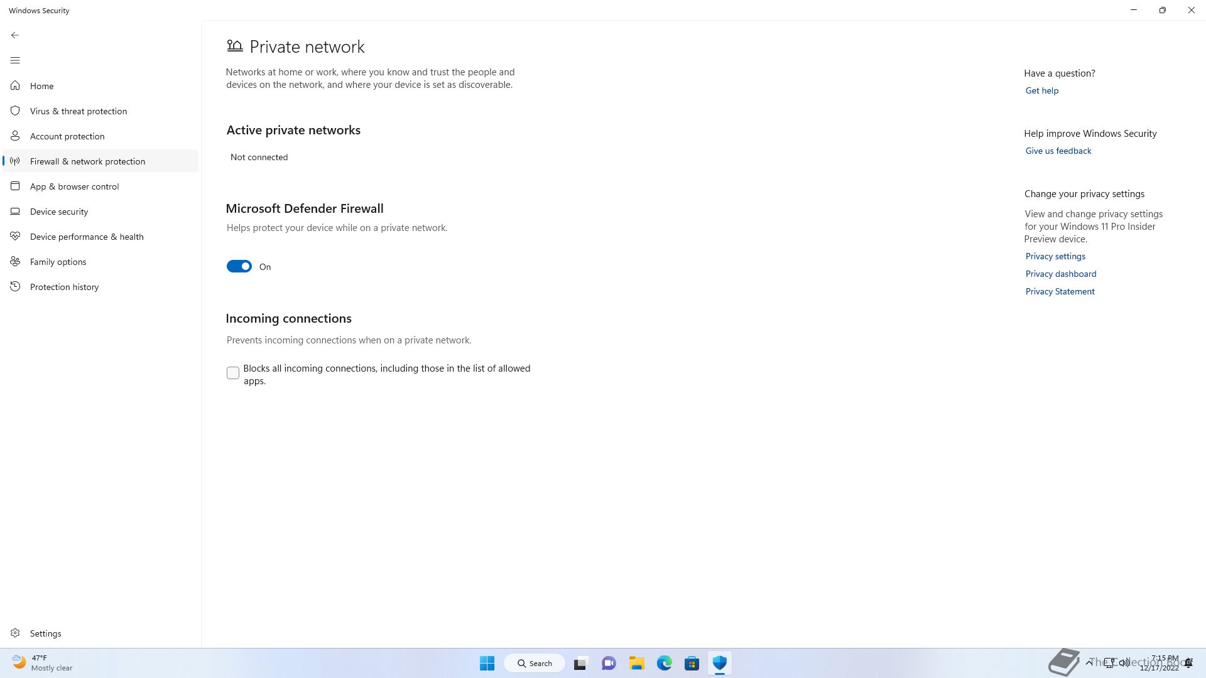
Task: Open the Home menu item
Action: [100, 85]
